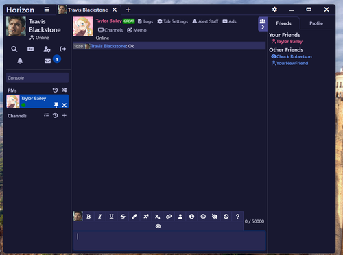Click the Channels recent history icon

55,115
